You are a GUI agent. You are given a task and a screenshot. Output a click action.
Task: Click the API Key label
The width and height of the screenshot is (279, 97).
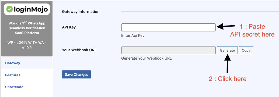tap(69, 27)
